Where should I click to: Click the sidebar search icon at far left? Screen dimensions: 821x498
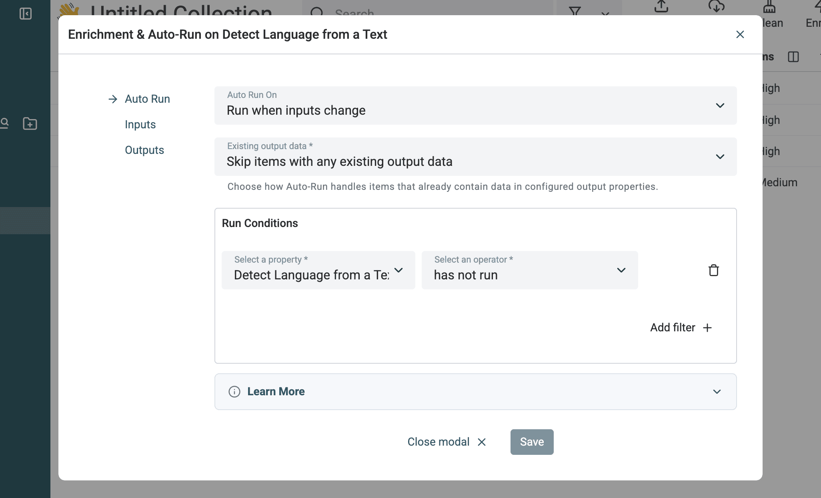point(4,123)
